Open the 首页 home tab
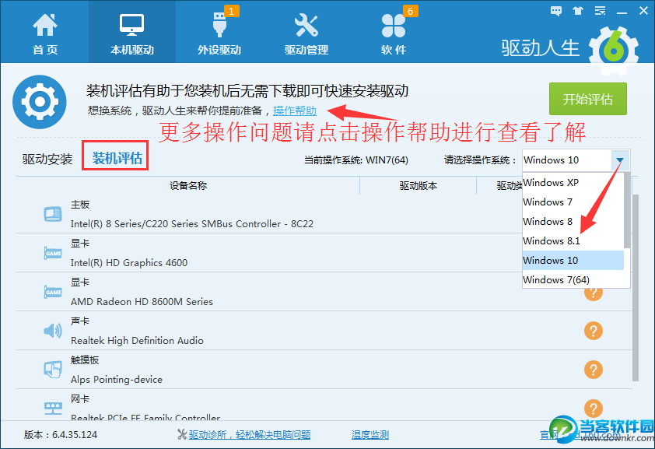 click(44, 33)
